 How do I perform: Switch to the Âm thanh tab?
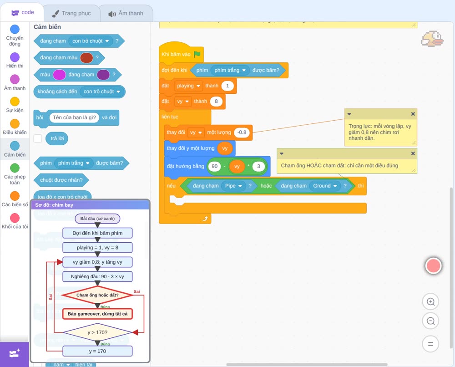click(x=126, y=13)
